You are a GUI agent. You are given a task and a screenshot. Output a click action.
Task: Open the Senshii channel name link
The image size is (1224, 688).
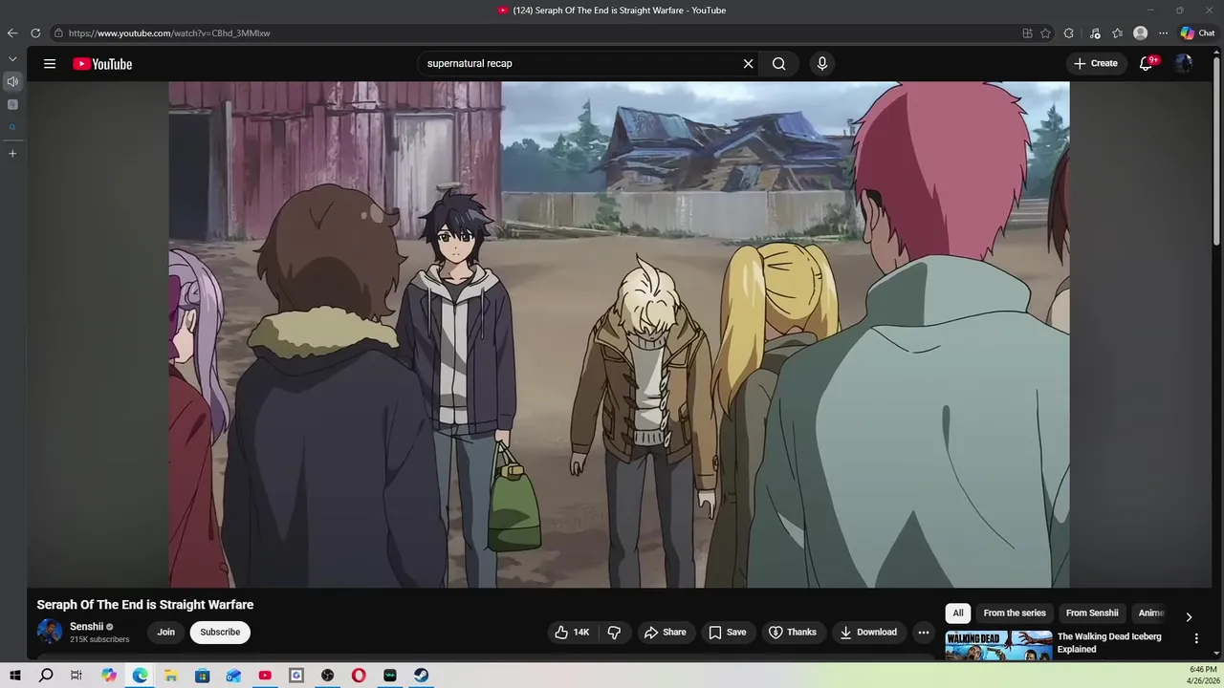pos(86,627)
